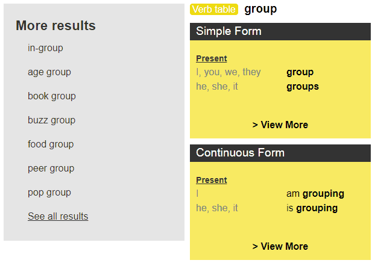
Task: Expand View More under Continuous Form
Action: click(280, 247)
